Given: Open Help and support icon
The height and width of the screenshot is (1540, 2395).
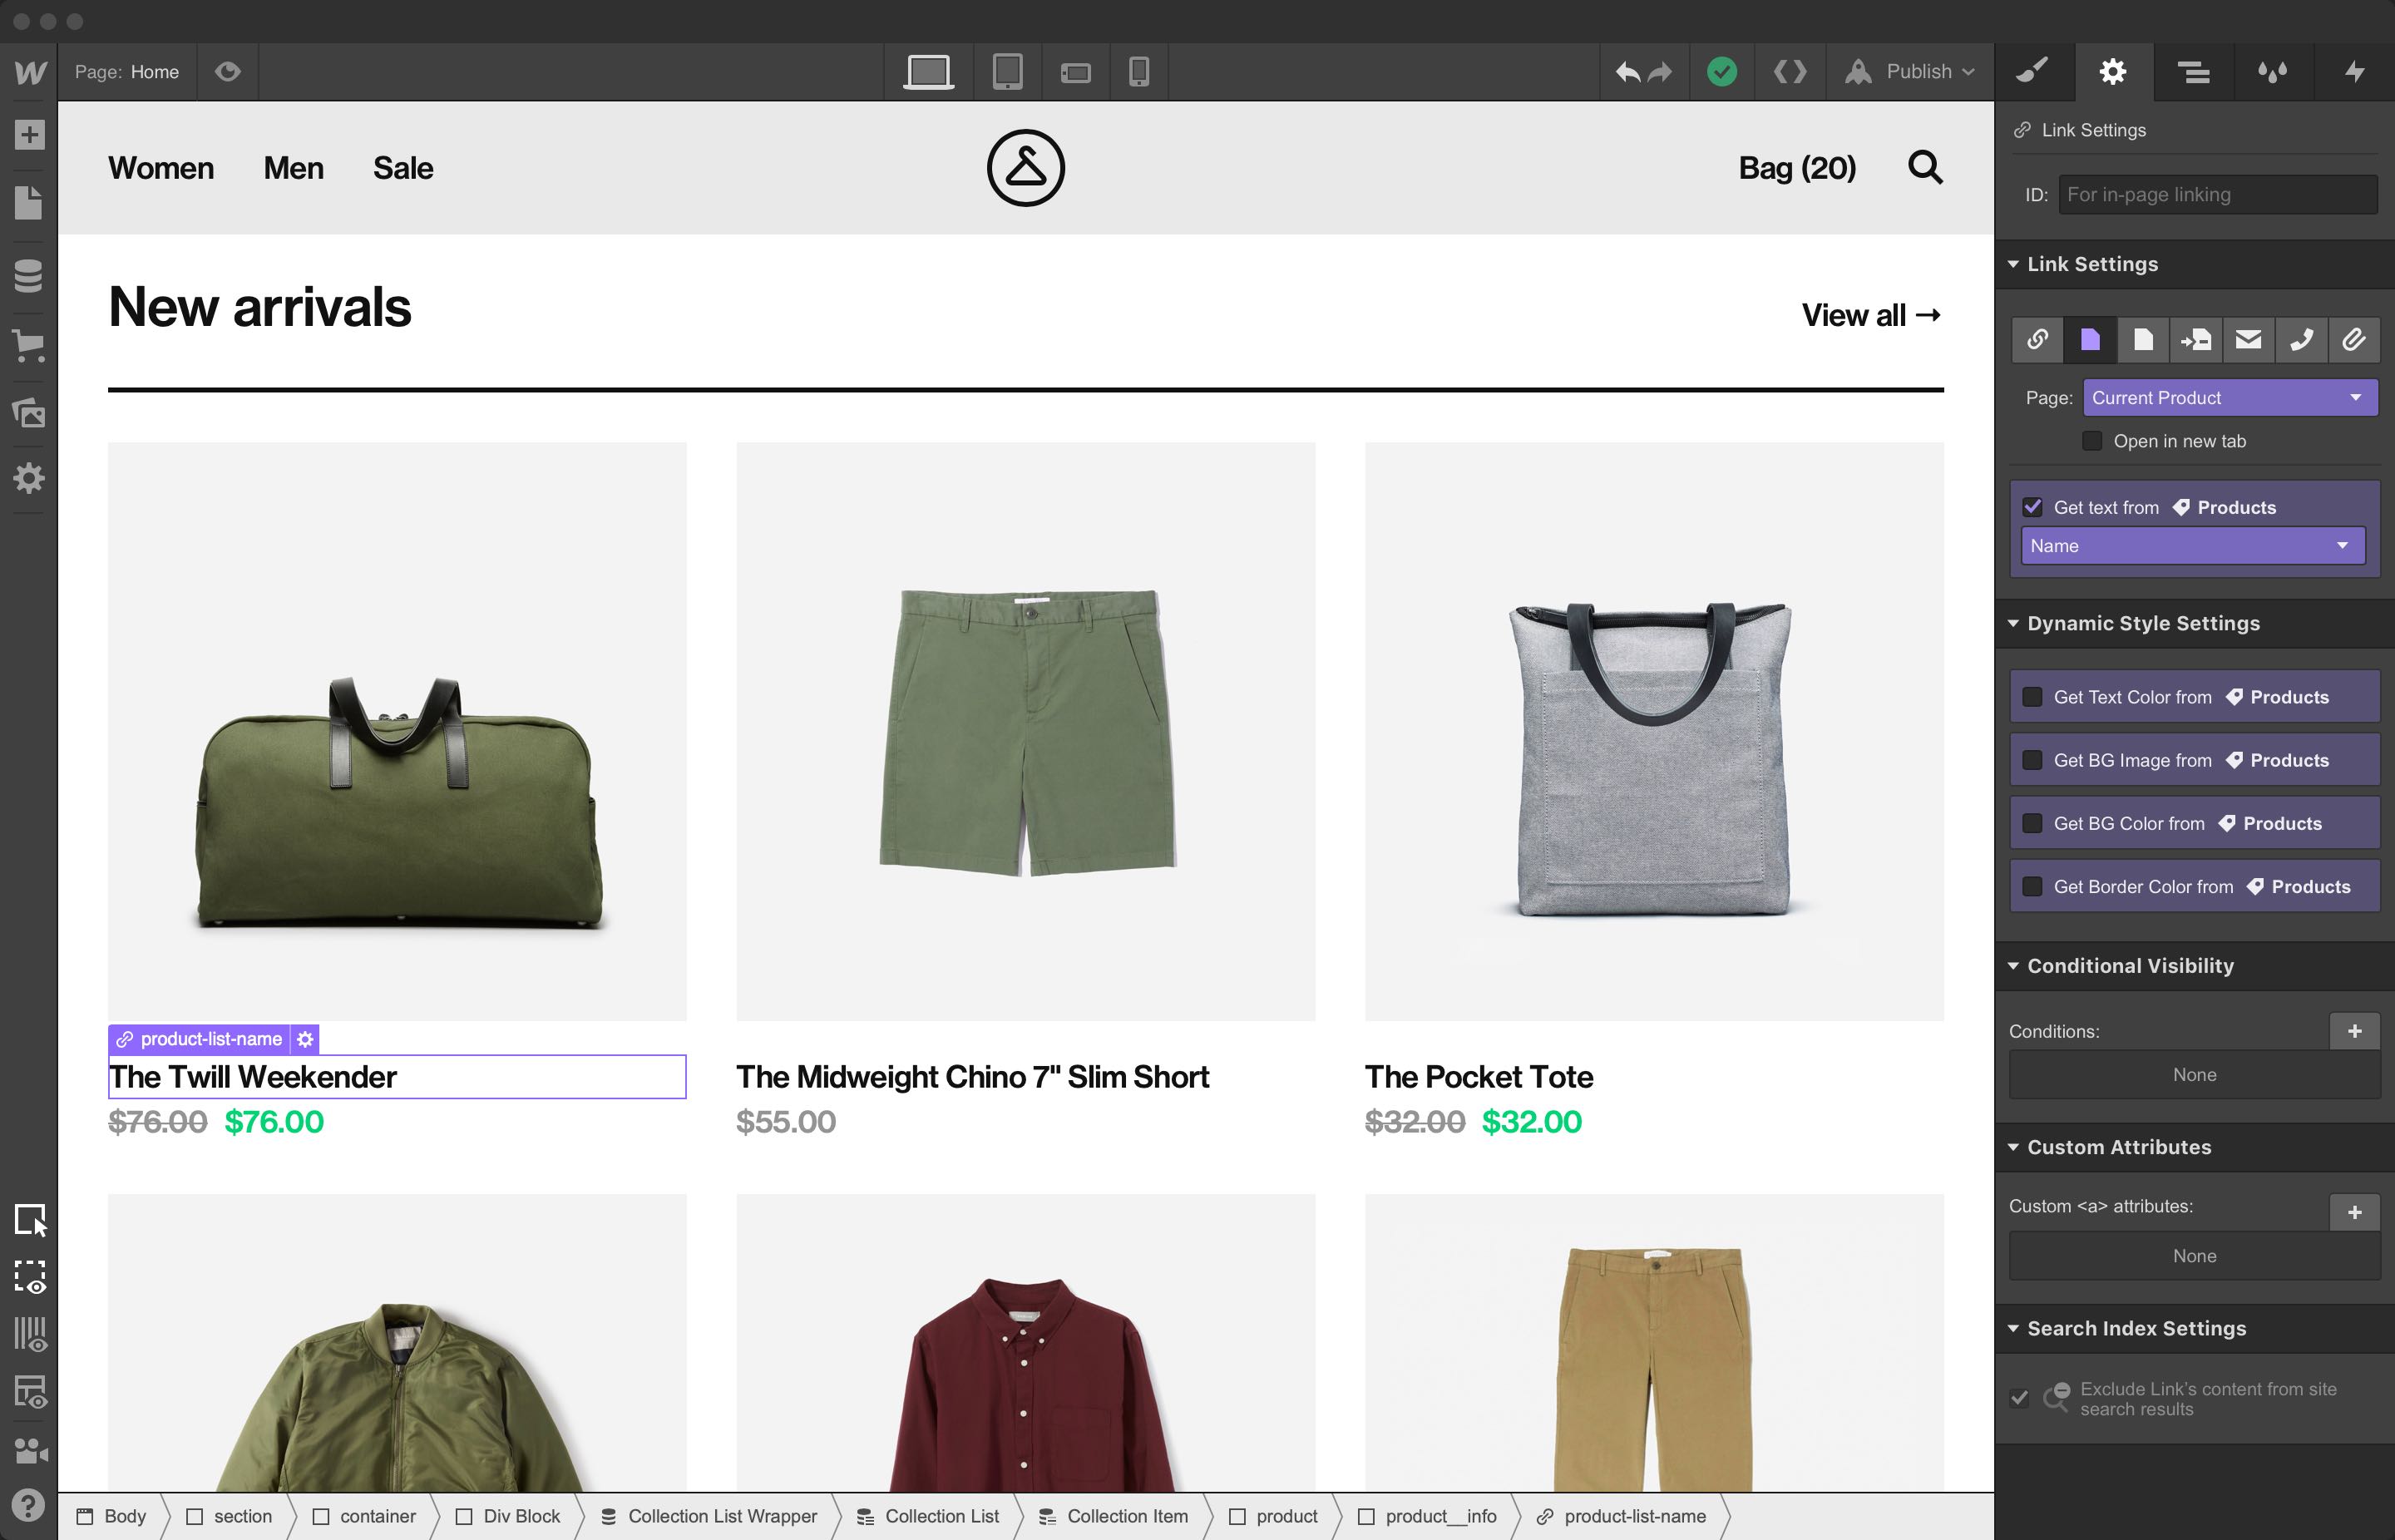Looking at the screenshot, I should 29,1505.
